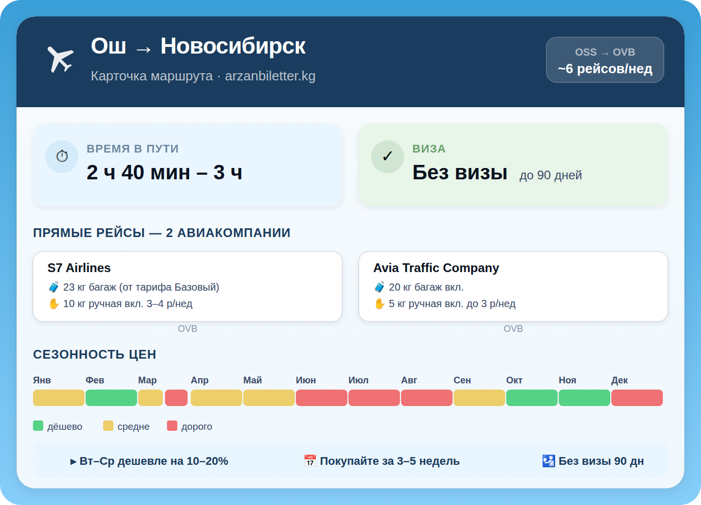The height and width of the screenshot is (505, 701).
Task: Click the luggage icon for Avia Traffic baggage
Action: [379, 287]
